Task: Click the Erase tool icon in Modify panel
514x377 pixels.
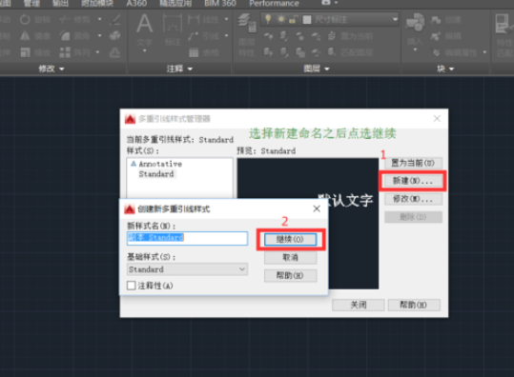Action: click(x=114, y=20)
